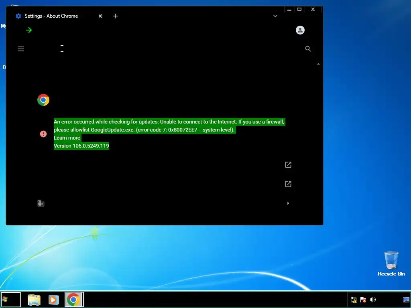Open the tab search dropdown chevron
411x308 pixels.
coord(275,16)
